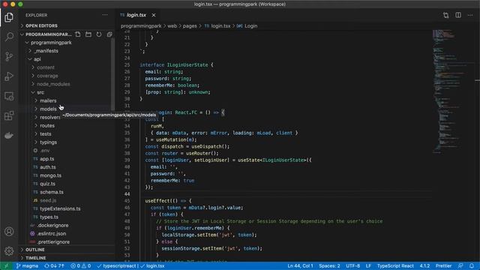Viewport: 480px width, 270px height.
Task: Open the login.tsx editor tab
Action: click(136, 15)
